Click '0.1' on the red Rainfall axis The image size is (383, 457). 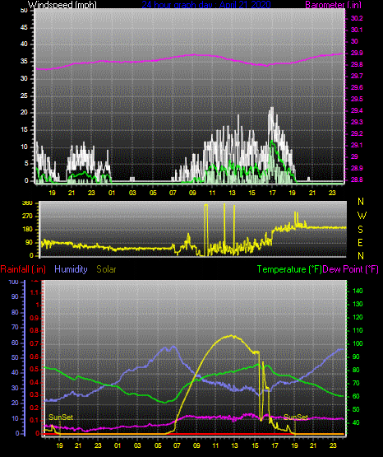click(x=35, y=420)
